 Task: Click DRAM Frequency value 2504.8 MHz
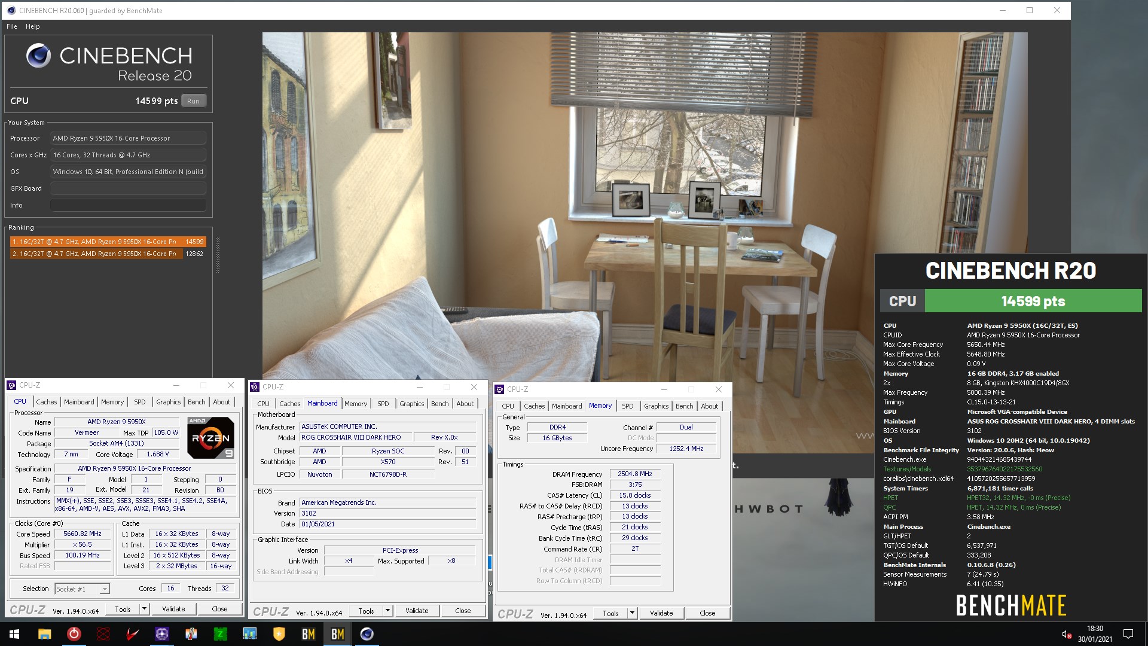point(635,474)
